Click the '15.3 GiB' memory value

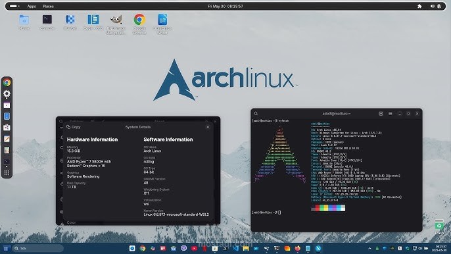(x=74, y=151)
